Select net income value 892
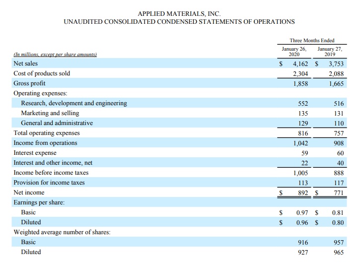This screenshot has width=364, height=263. 303,193
